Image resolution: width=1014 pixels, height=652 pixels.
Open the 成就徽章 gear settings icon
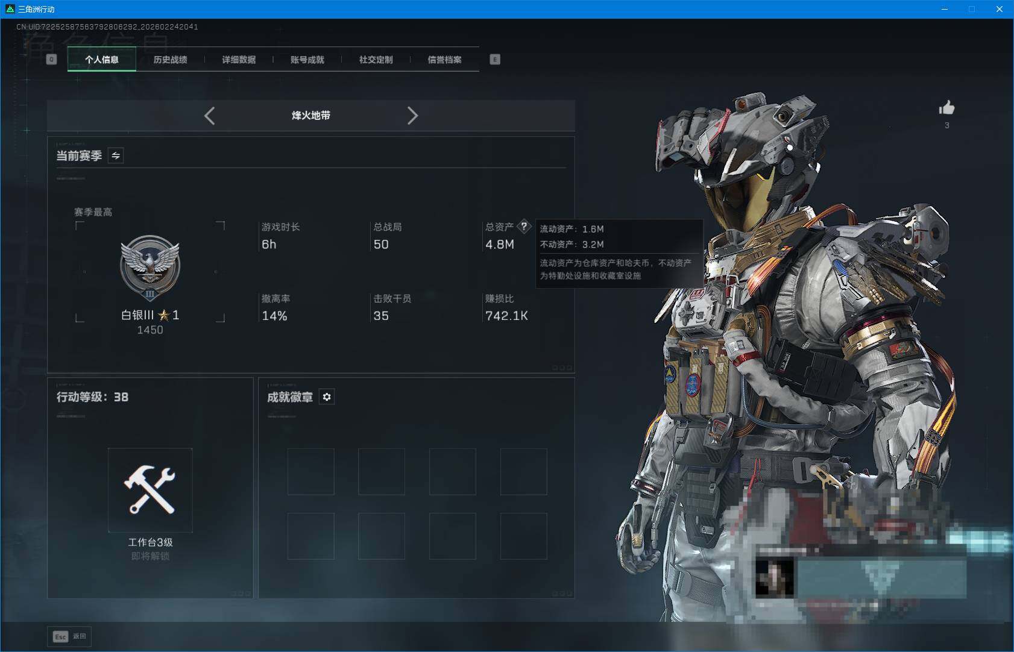[327, 397]
